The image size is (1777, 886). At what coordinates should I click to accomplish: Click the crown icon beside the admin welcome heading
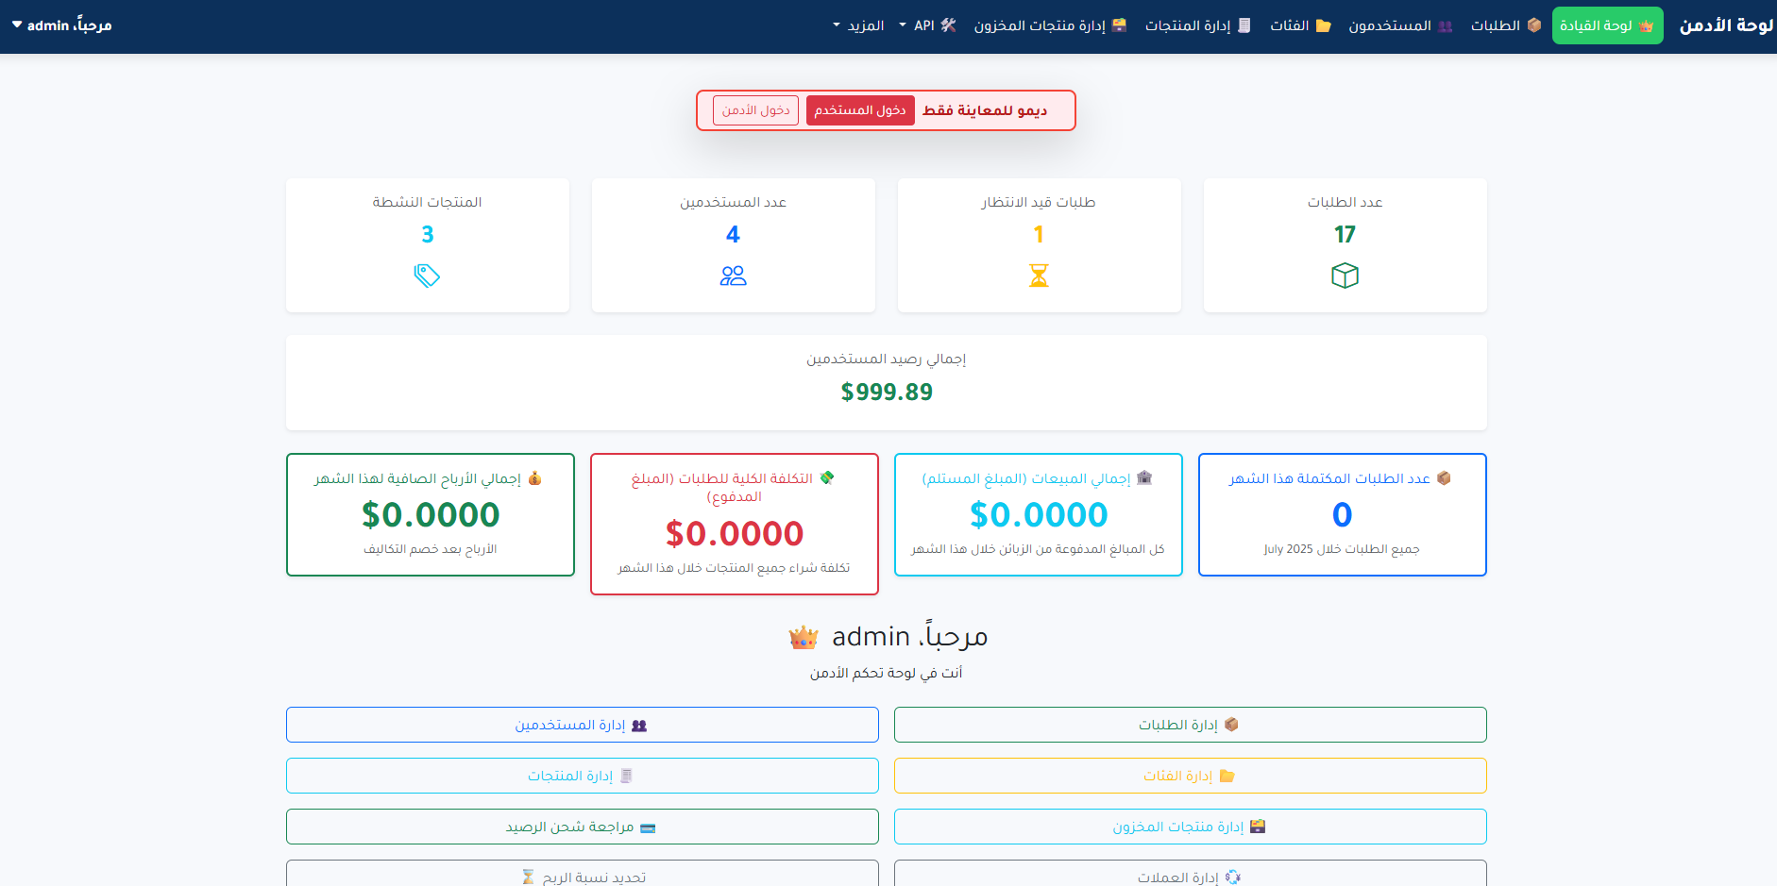(804, 638)
